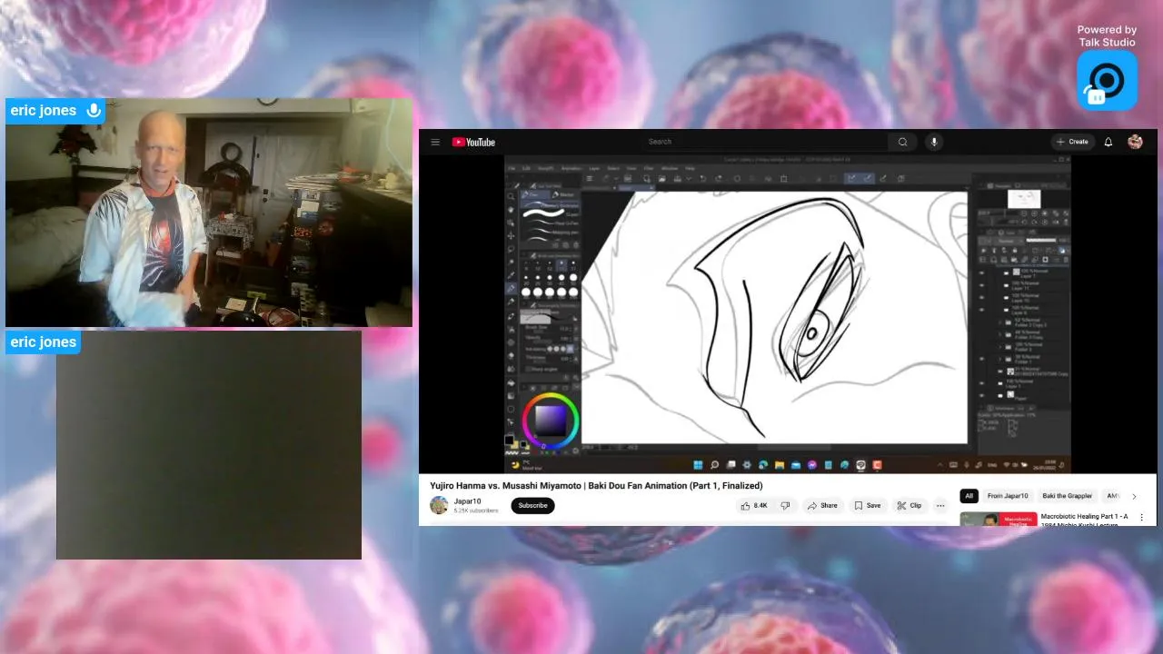The image size is (1163, 654).
Task: Clip the video
Action: (x=909, y=505)
